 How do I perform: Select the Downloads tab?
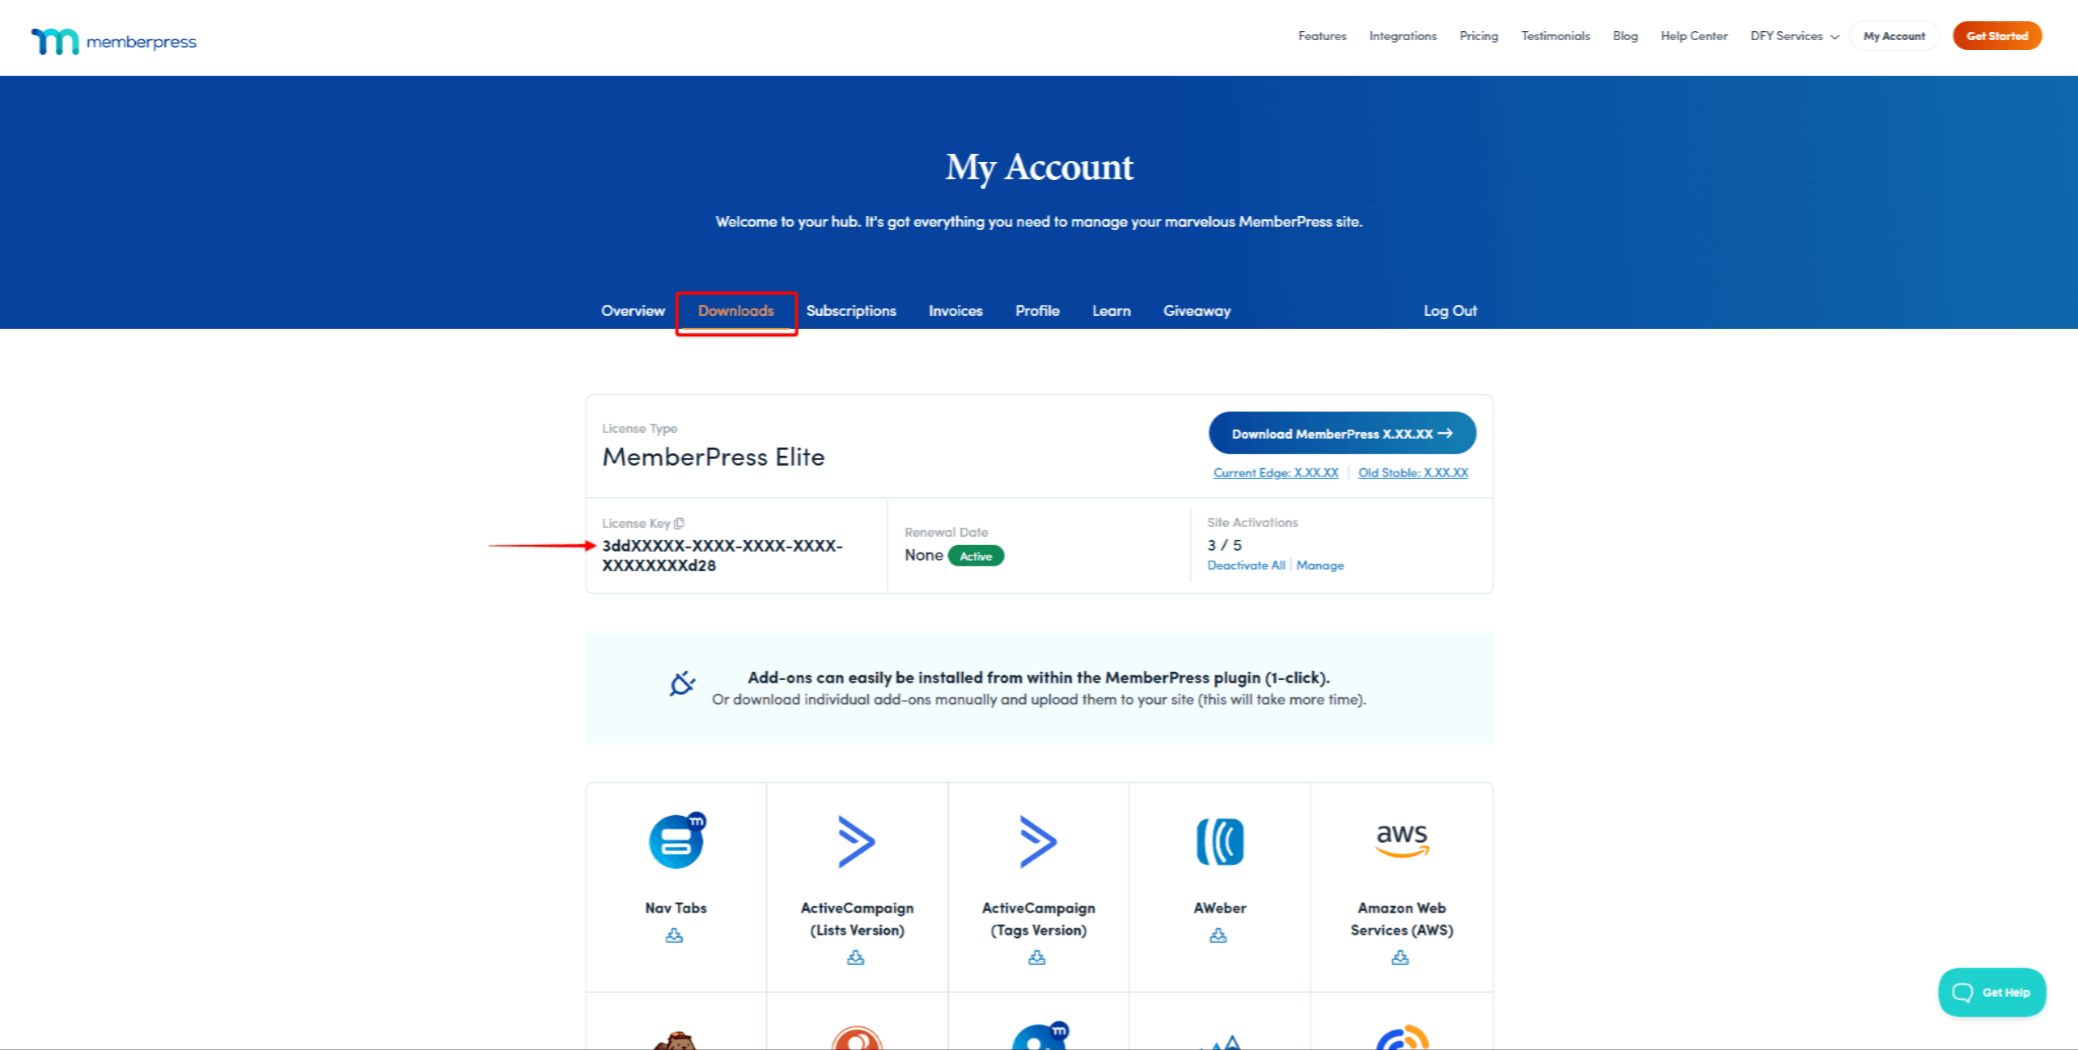coord(734,309)
